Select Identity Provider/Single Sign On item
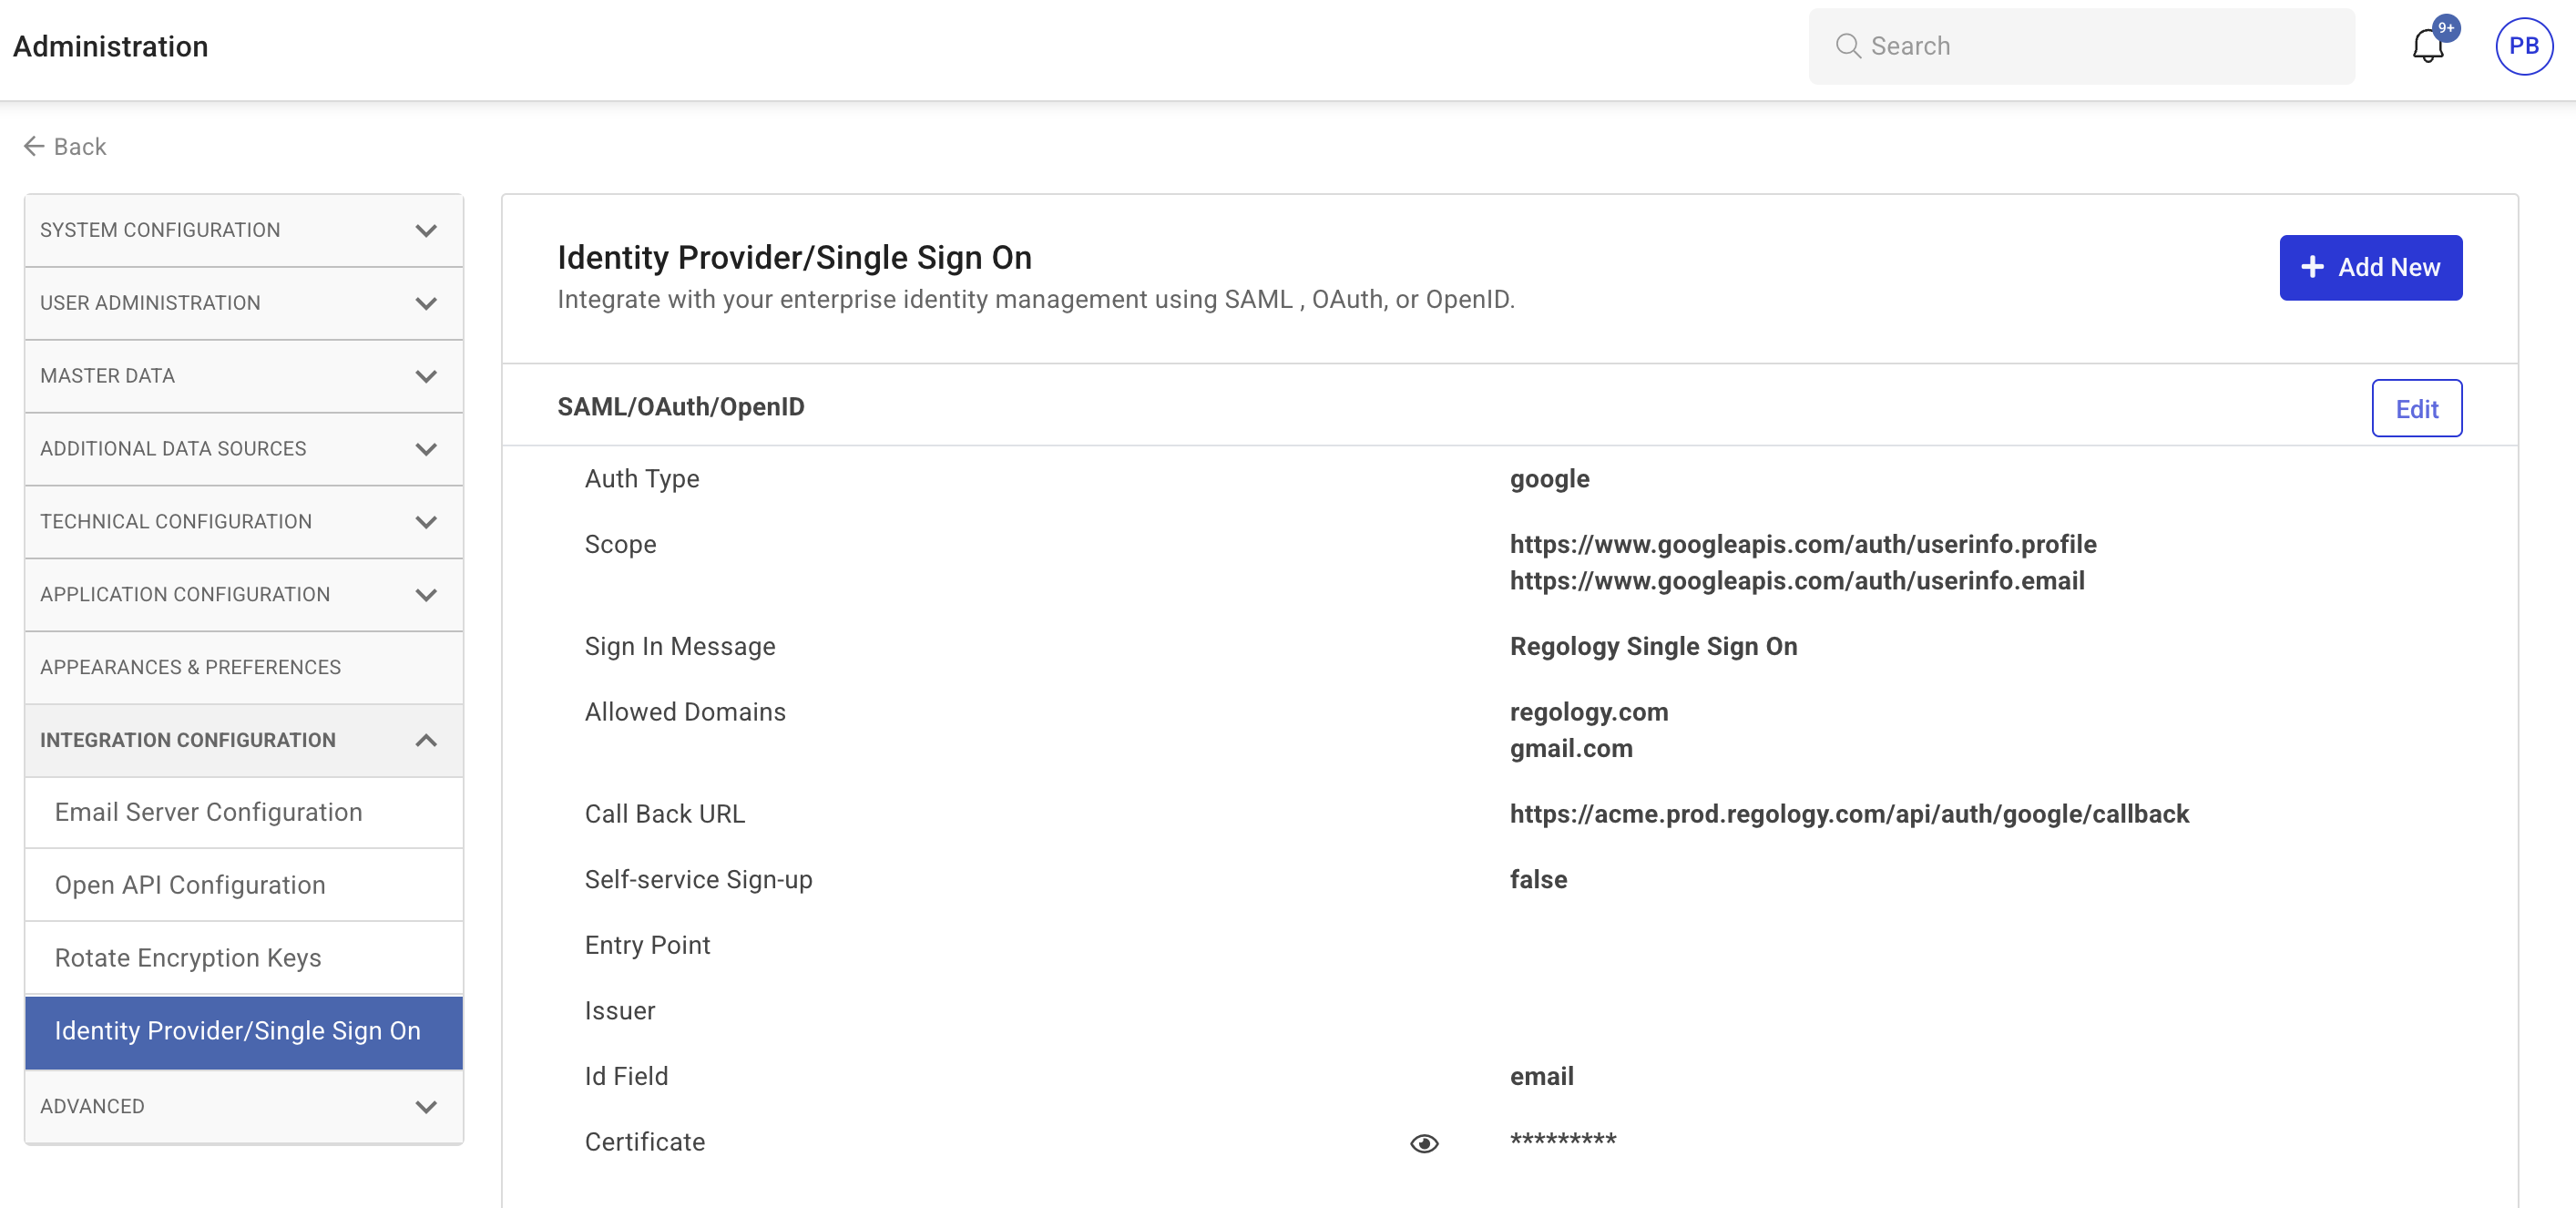Viewport: 2576px width, 1208px height. point(238,1032)
